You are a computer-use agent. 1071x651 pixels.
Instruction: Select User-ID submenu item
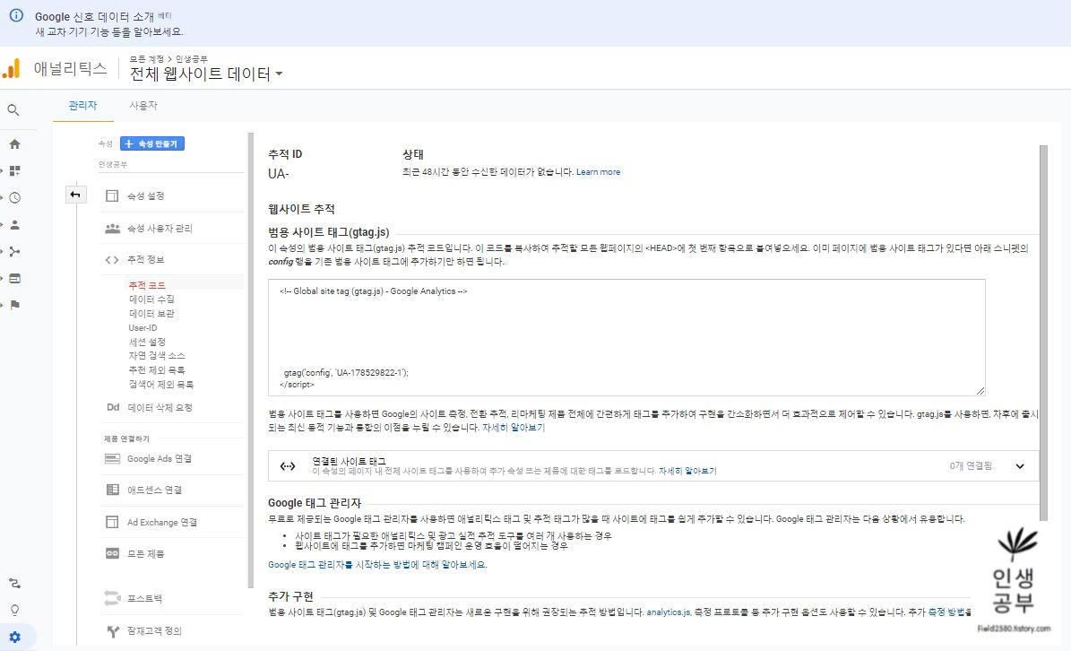(x=143, y=328)
